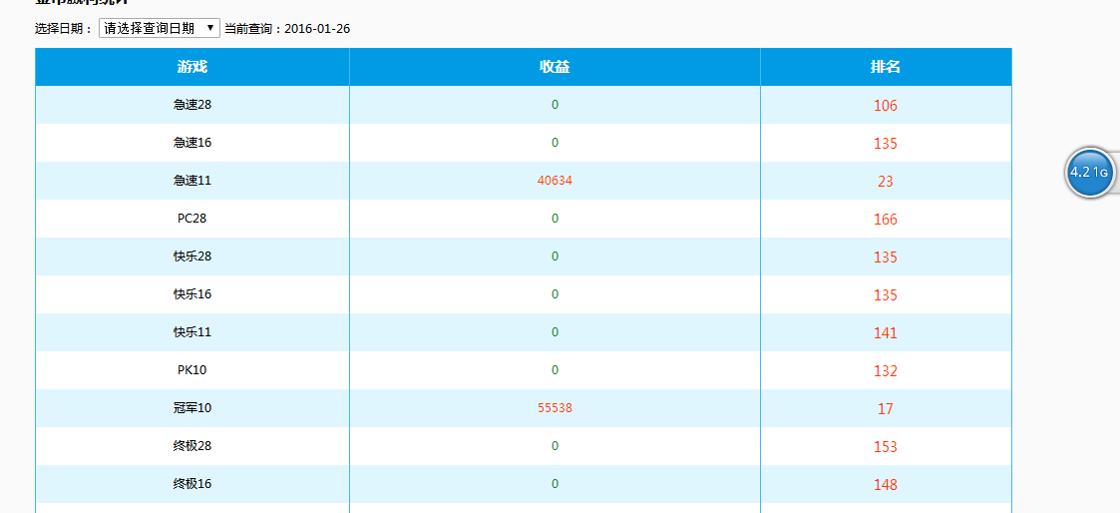Click the 0 income in 快乐11 row

[x=555, y=332]
